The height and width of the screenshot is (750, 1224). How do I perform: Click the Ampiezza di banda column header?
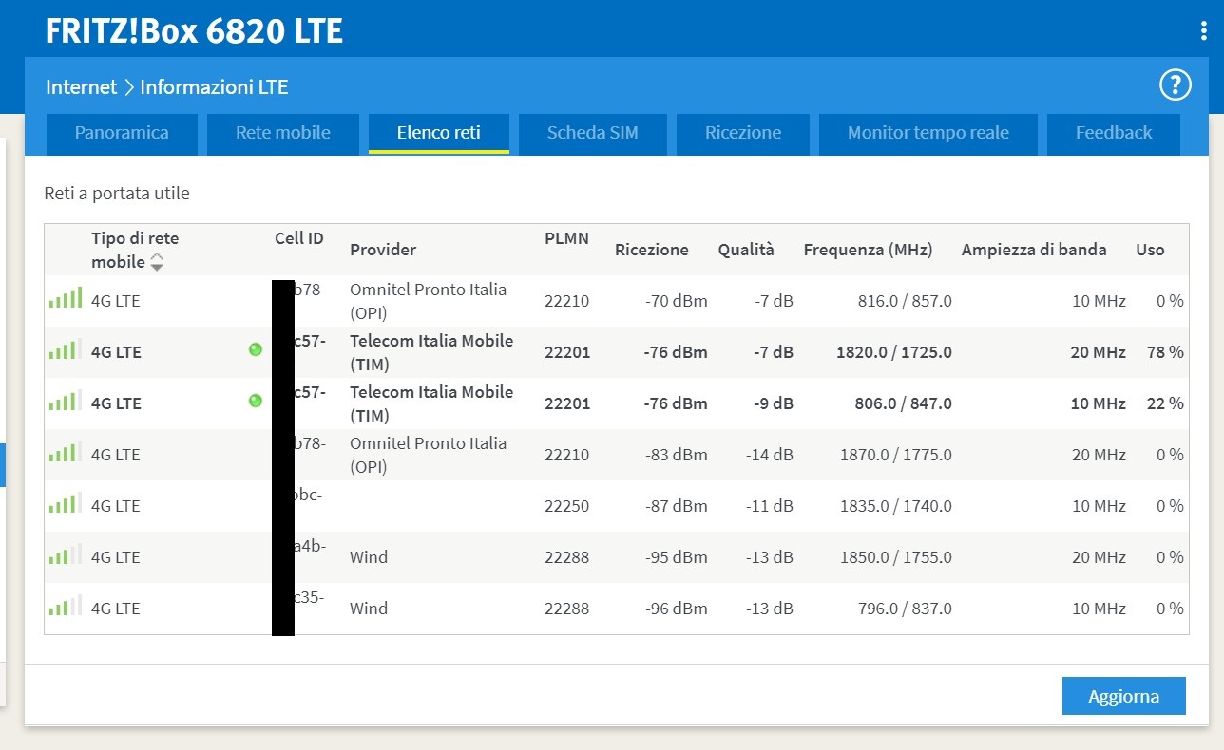click(1034, 250)
